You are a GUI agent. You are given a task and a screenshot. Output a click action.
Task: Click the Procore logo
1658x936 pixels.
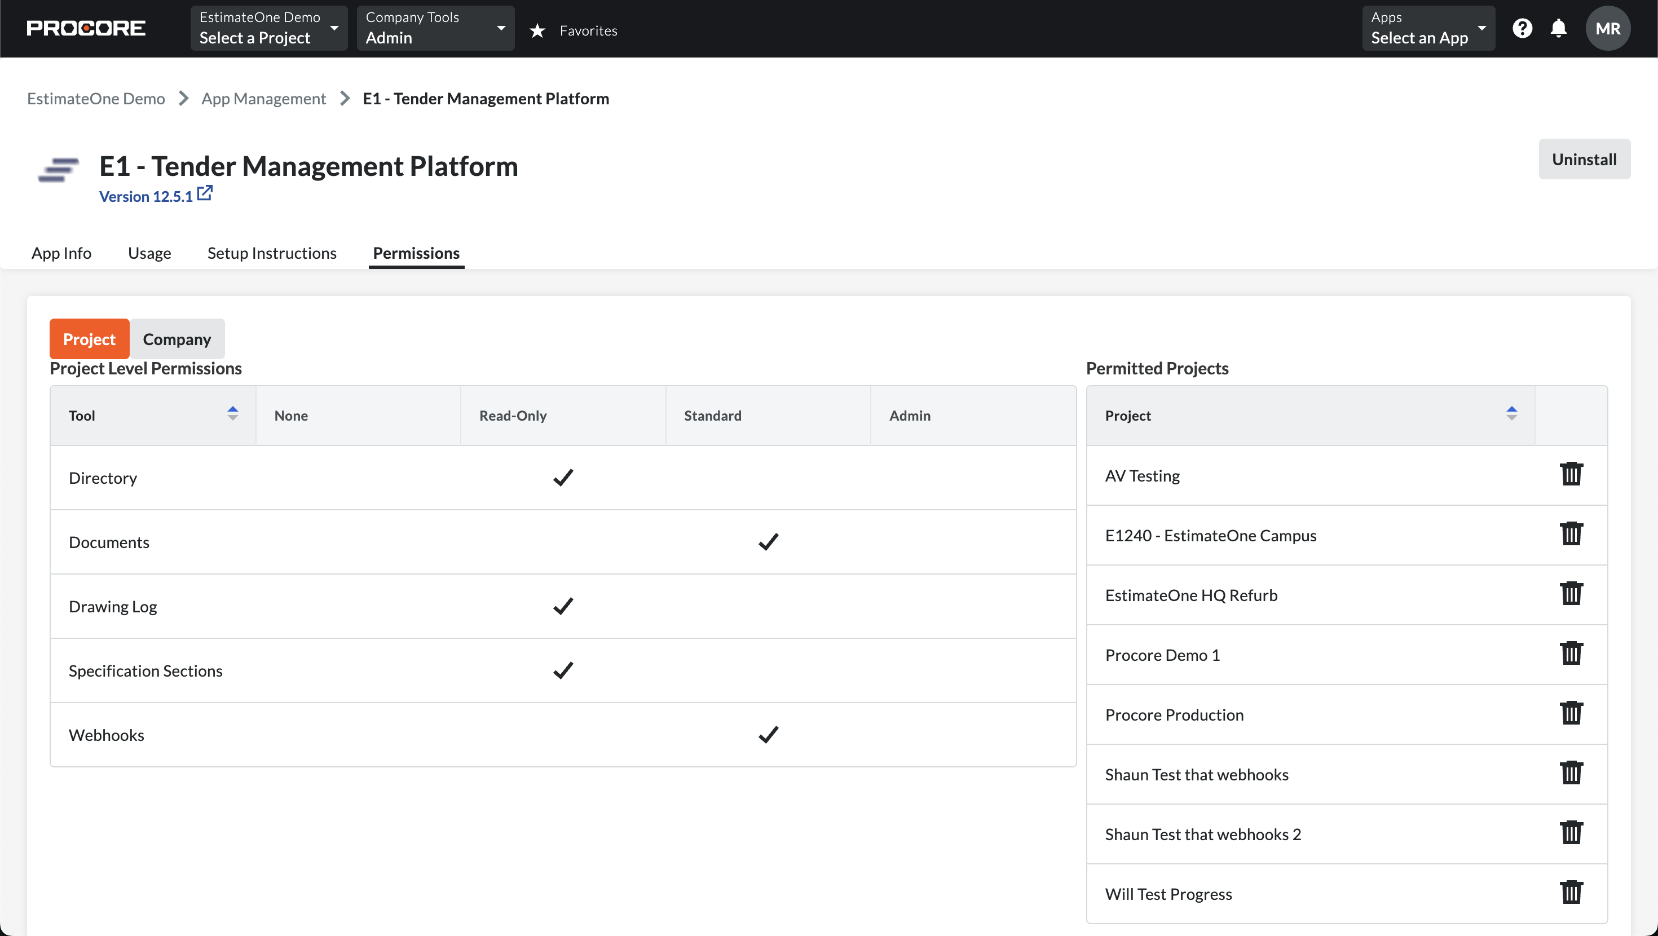[86, 28]
